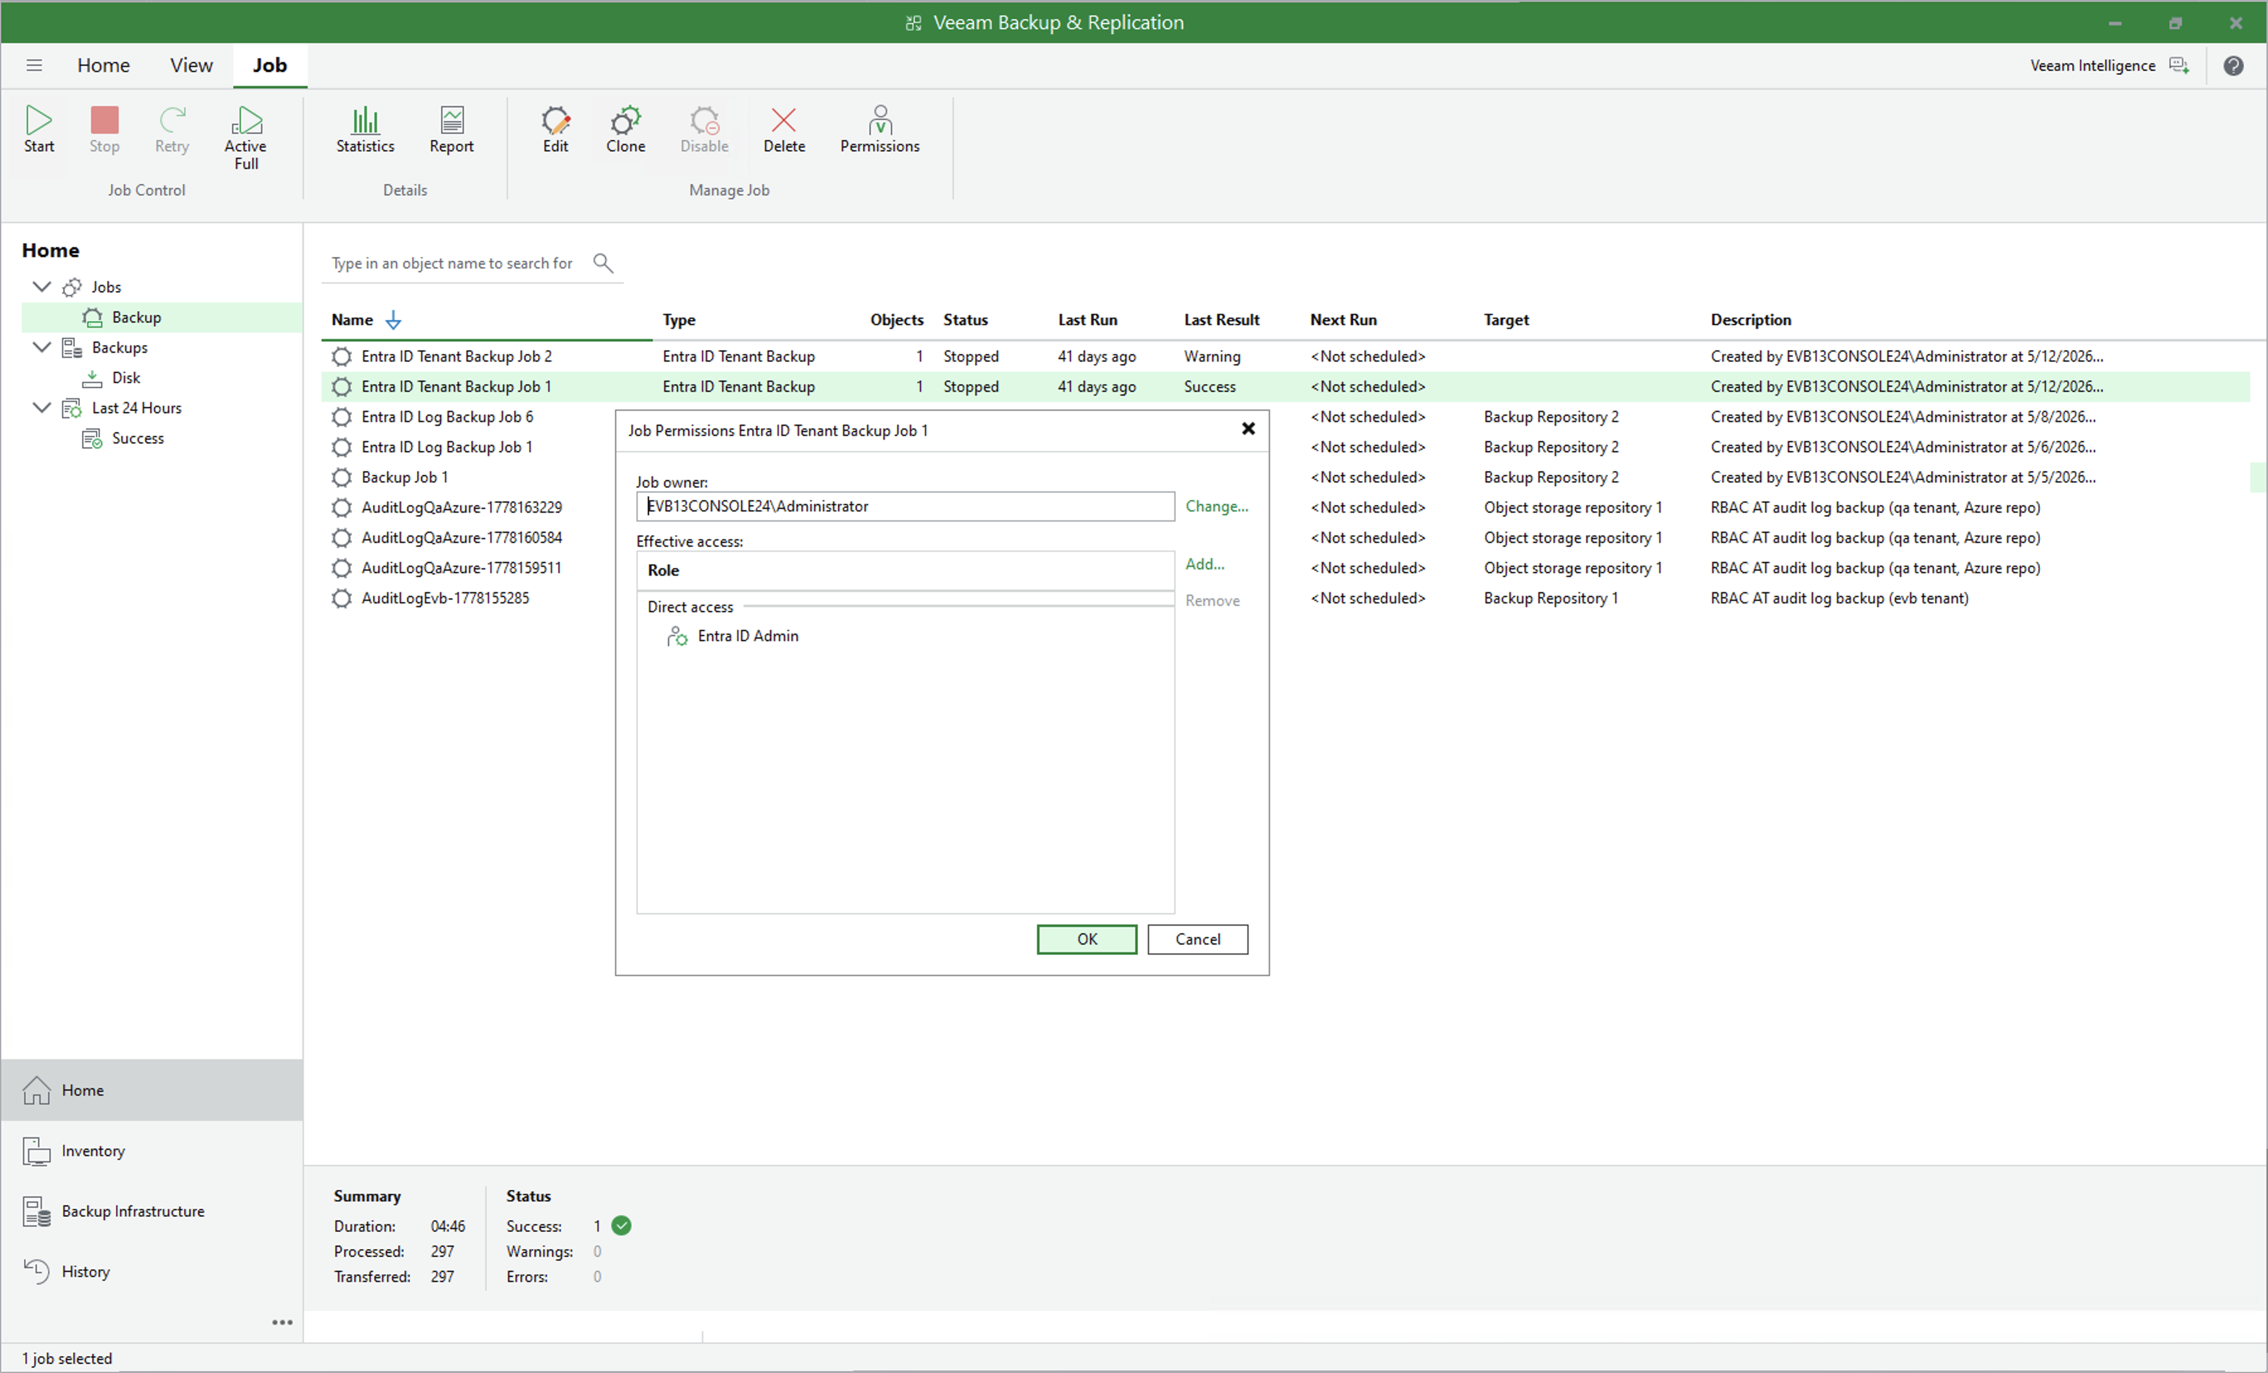Click Add... to add a role

click(x=1204, y=564)
